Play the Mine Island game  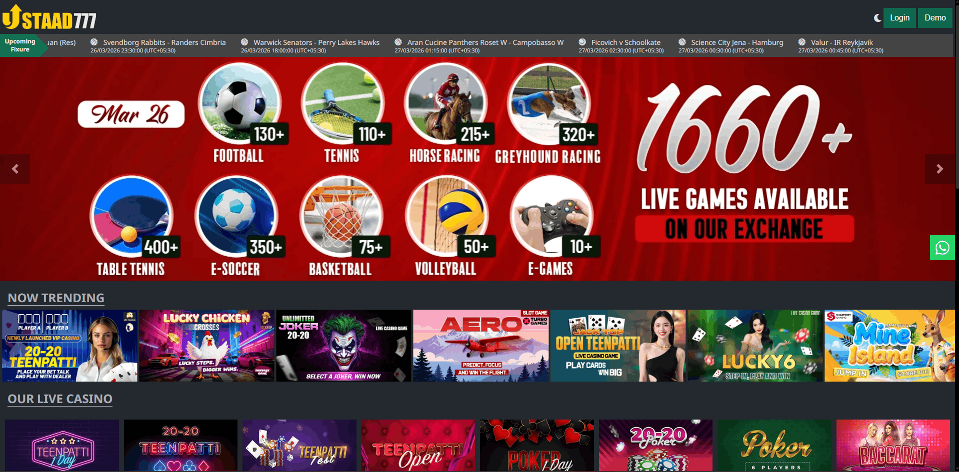[x=889, y=346]
